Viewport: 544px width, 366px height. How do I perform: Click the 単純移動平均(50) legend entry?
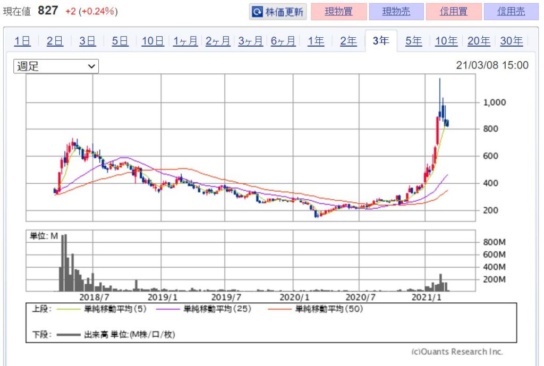tap(329, 309)
